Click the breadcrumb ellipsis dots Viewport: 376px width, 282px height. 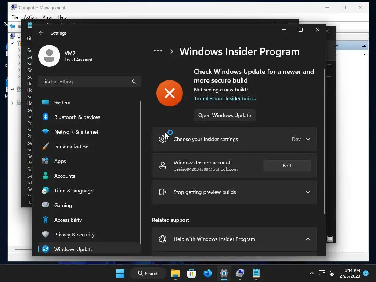[158, 51]
